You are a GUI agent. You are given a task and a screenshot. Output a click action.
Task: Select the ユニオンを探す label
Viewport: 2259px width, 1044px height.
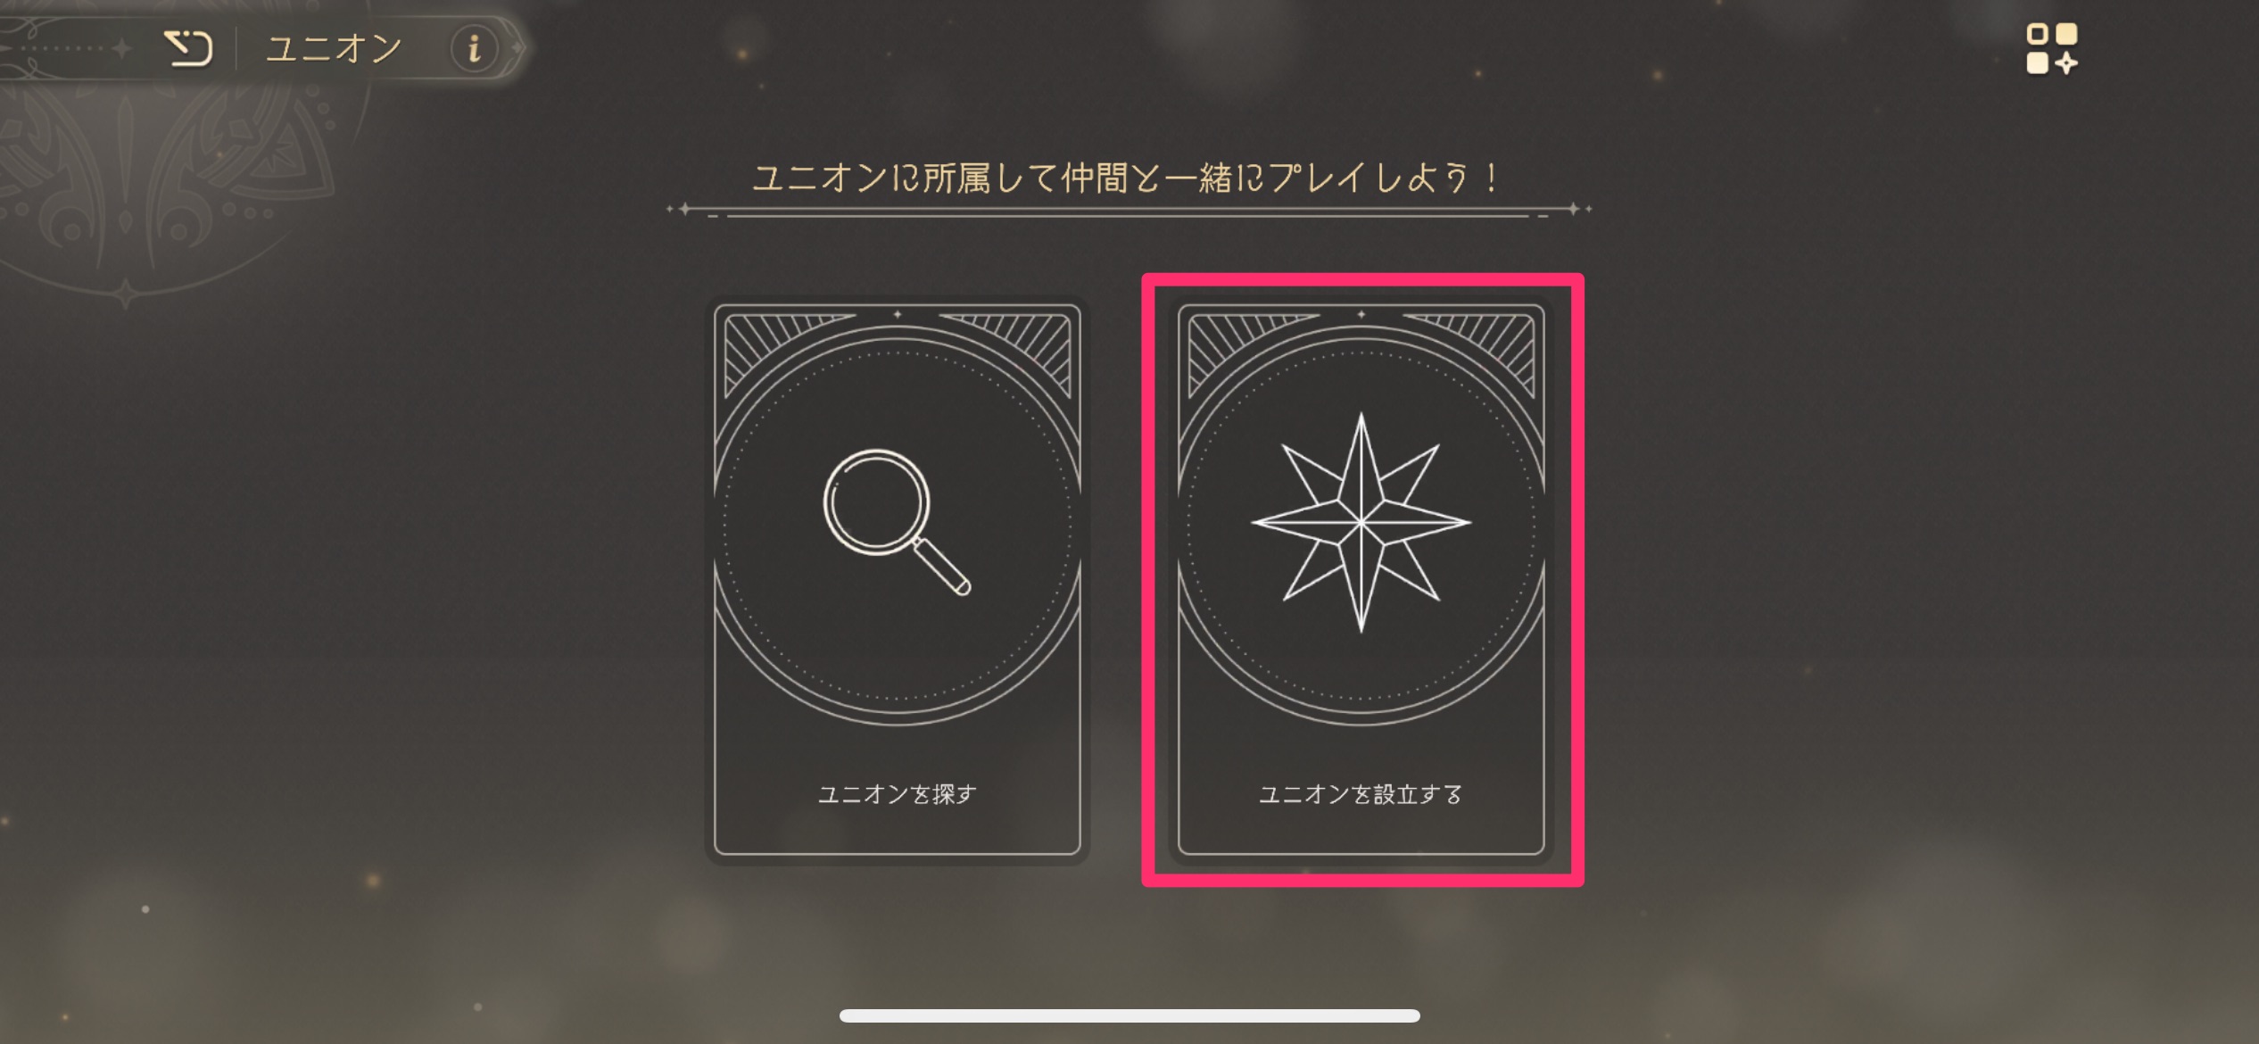898,793
